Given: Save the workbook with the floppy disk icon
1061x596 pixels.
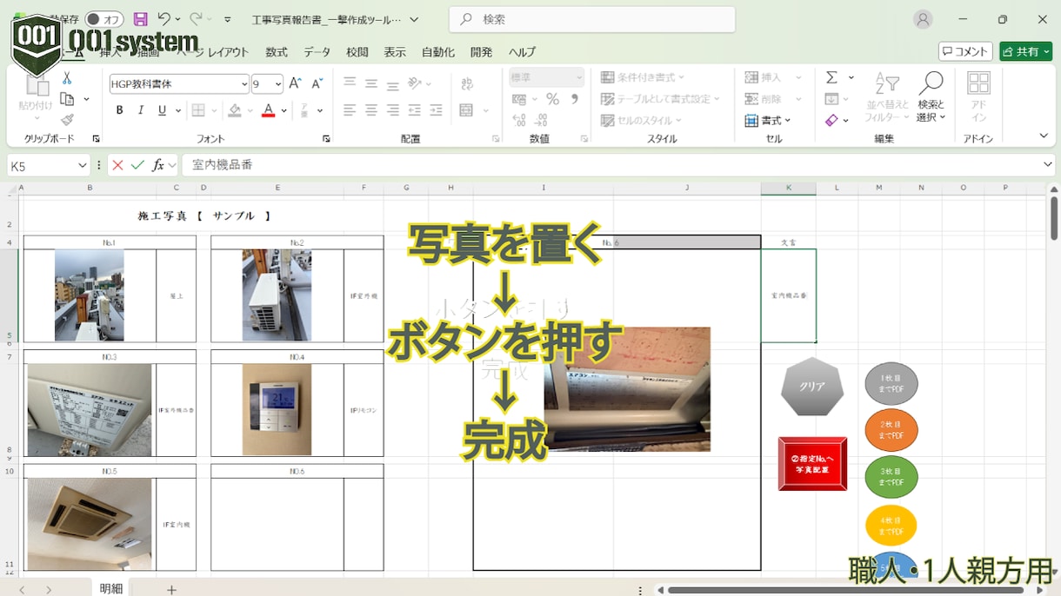Looking at the screenshot, I should coord(140,19).
